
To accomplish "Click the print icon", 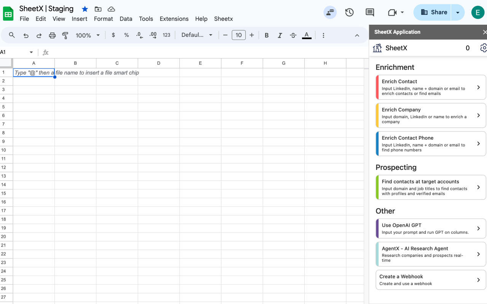I will tap(52, 35).
